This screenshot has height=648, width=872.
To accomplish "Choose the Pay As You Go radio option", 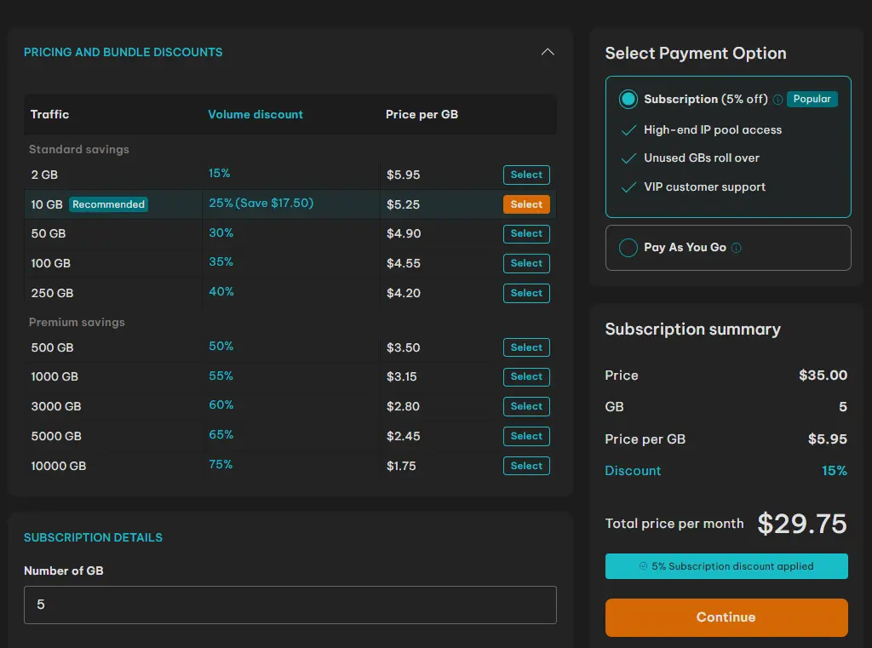I will coord(628,248).
